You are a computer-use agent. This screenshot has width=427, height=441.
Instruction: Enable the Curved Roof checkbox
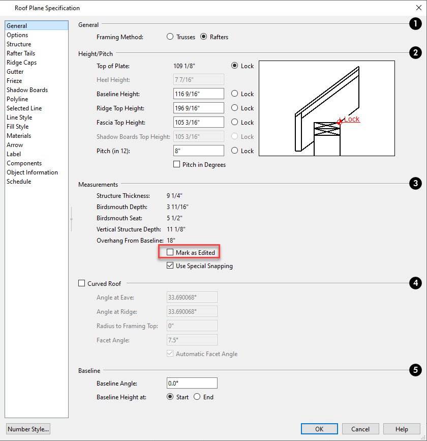click(81, 283)
